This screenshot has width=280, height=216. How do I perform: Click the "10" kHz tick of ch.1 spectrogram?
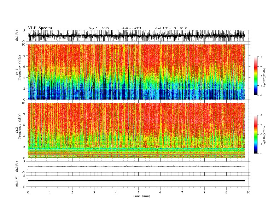click(x=24, y=44)
